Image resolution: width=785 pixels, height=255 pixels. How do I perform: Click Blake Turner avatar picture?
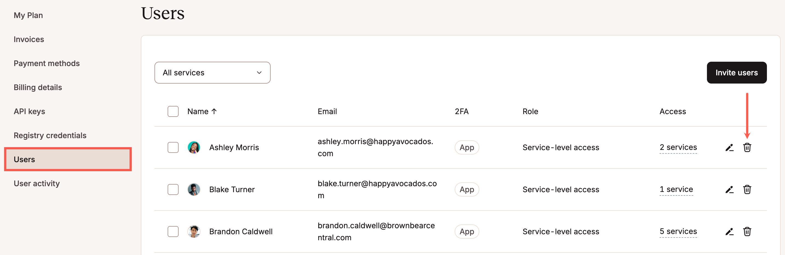pos(194,189)
